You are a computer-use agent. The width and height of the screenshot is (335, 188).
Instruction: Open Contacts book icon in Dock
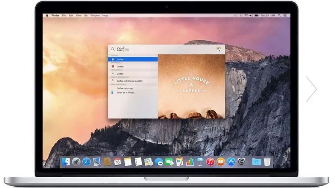(x=107, y=162)
